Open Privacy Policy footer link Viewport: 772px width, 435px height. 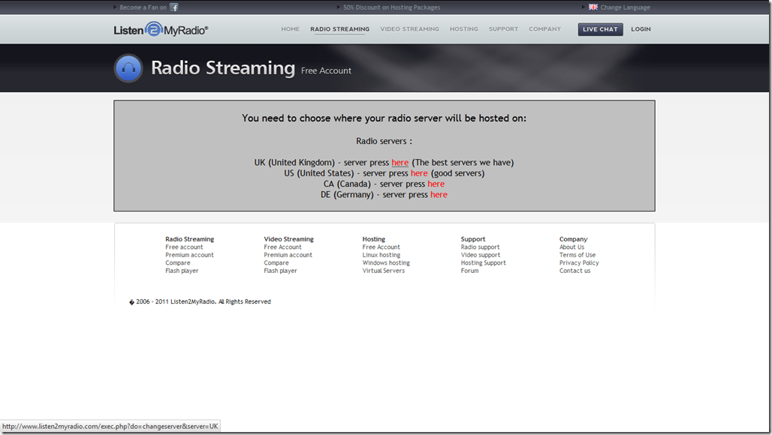[x=579, y=263]
